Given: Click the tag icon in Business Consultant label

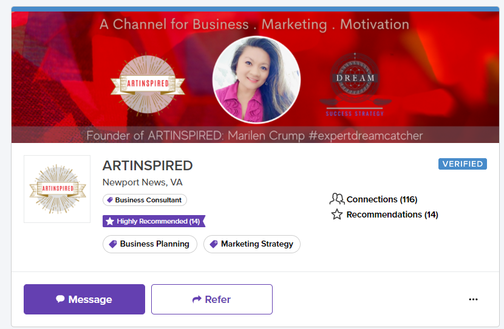Looking at the screenshot, I should click(x=110, y=200).
